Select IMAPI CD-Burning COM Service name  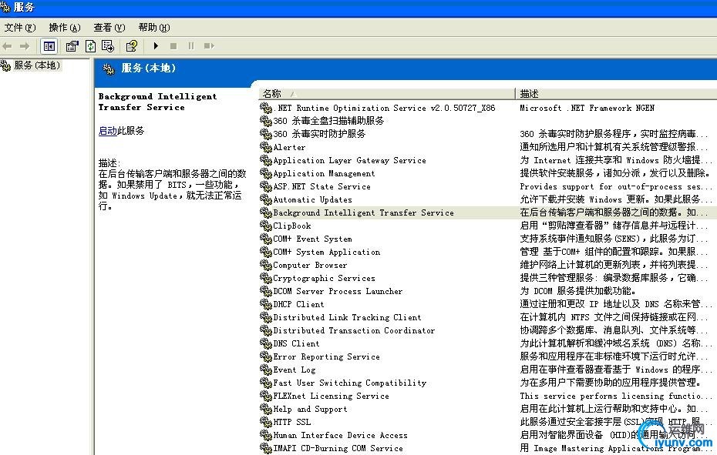(338, 449)
